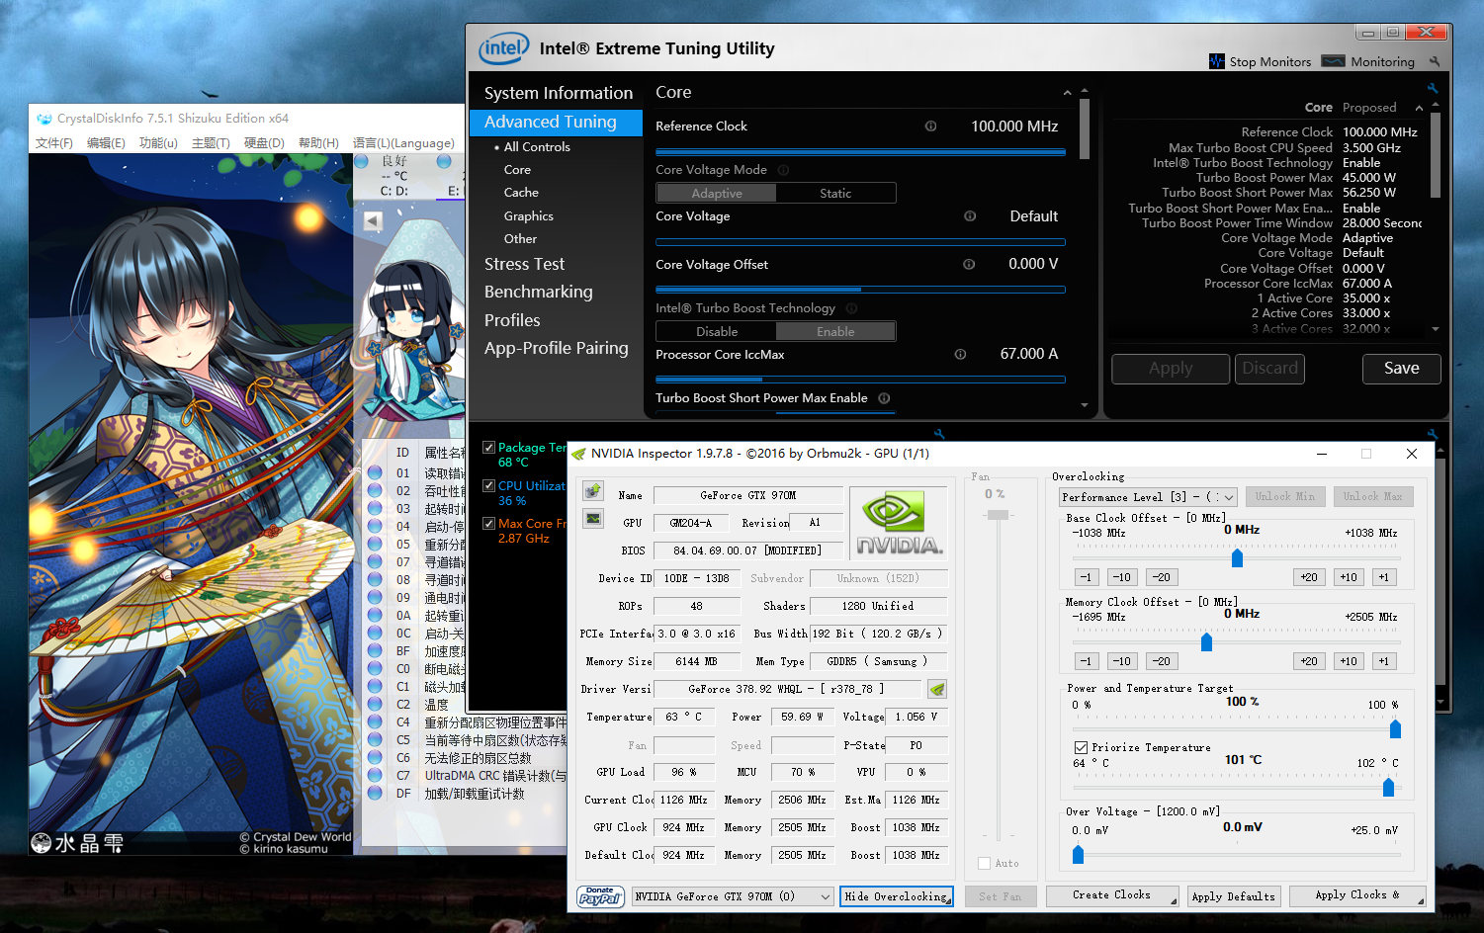Click the Donate PayPal icon

click(x=600, y=896)
